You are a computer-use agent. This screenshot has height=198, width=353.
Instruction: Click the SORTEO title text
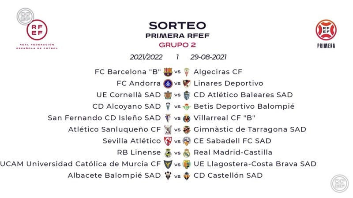pos(177,26)
